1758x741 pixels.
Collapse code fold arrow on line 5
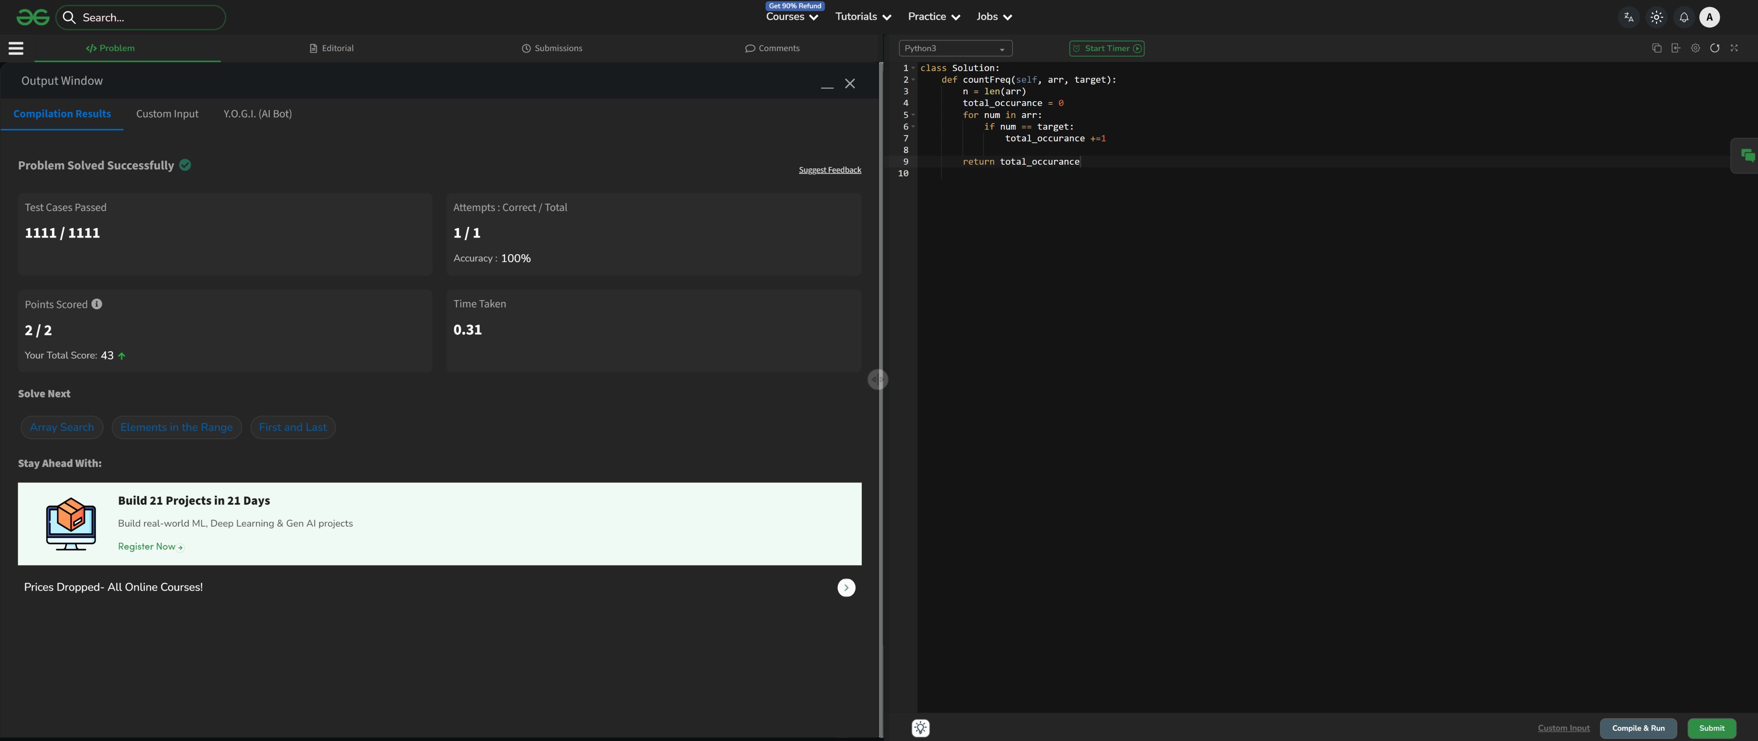point(913,114)
